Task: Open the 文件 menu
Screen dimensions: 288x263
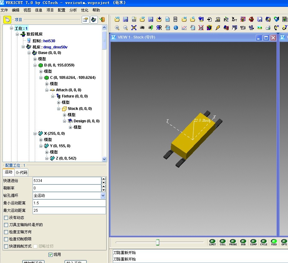Action: click(x=4, y=10)
